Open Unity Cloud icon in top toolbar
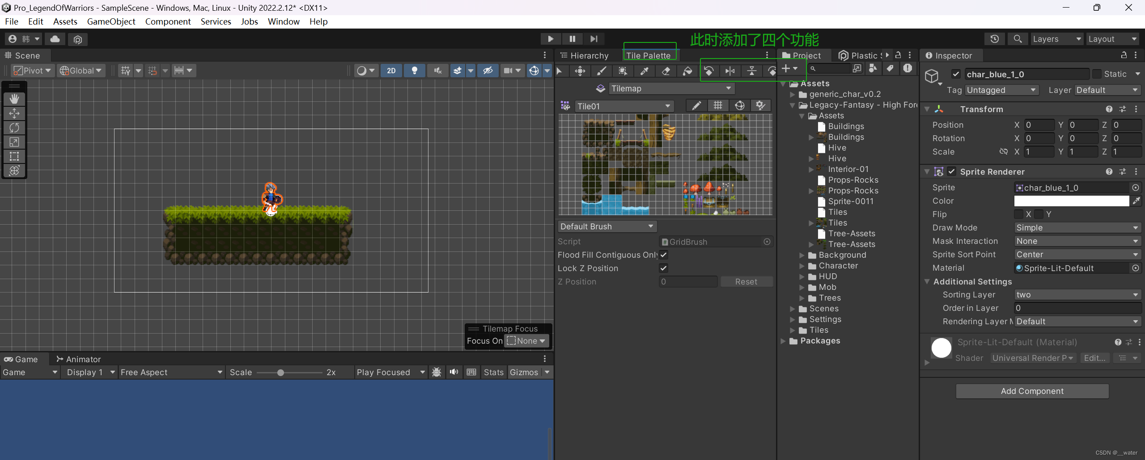The height and width of the screenshot is (460, 1145). [55, 39]
